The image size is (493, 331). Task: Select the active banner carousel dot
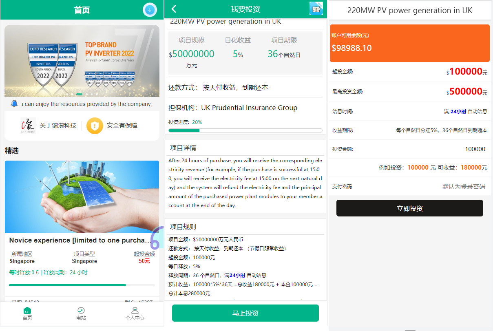coord(79,94)
